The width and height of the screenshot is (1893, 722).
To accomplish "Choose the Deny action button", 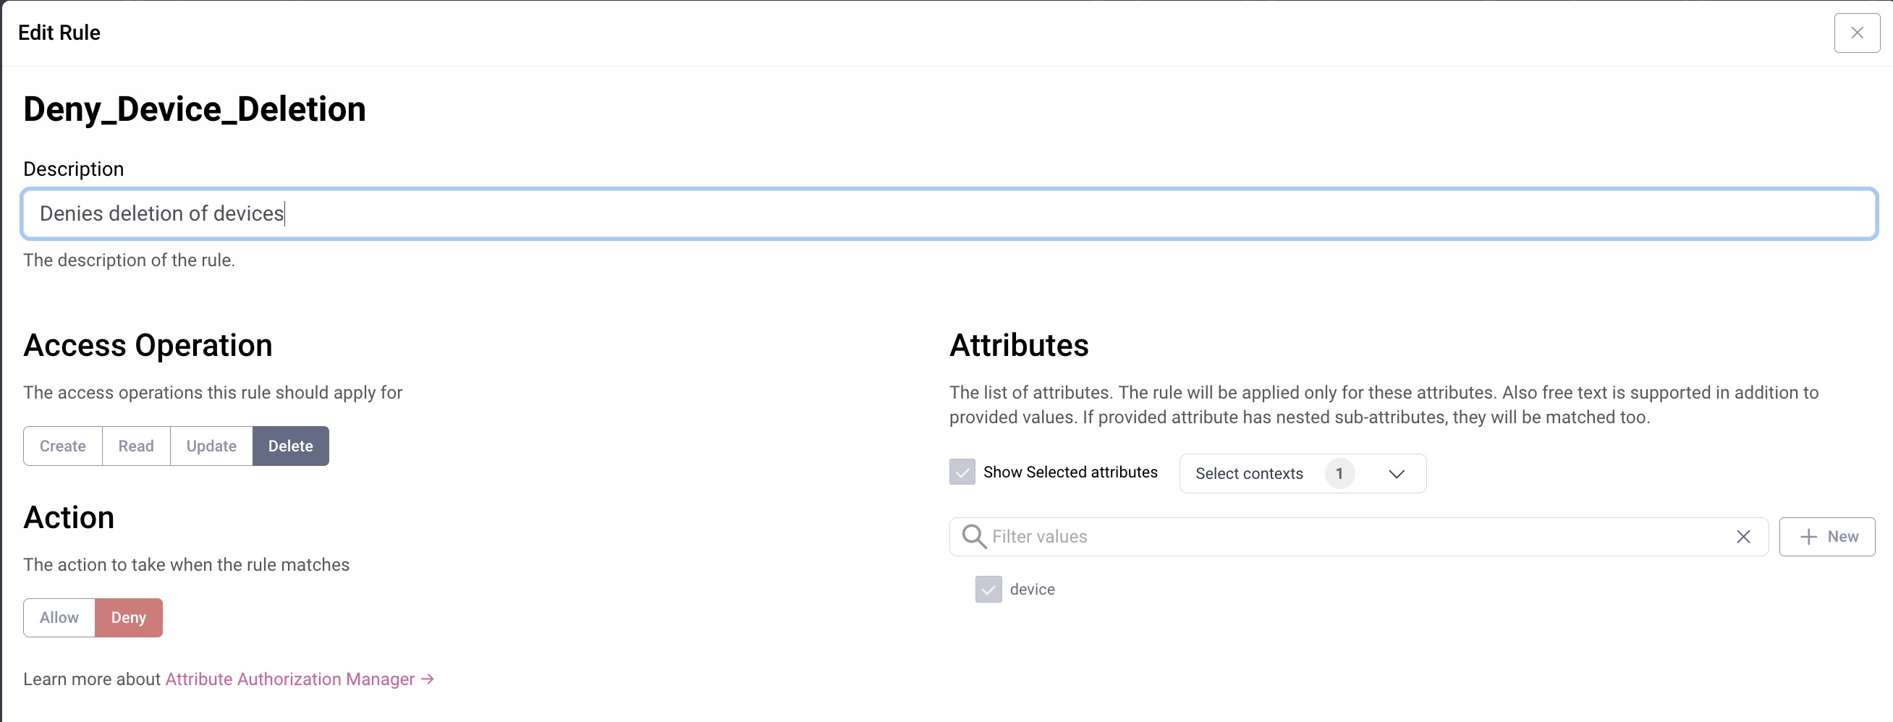I will [129, 618].
